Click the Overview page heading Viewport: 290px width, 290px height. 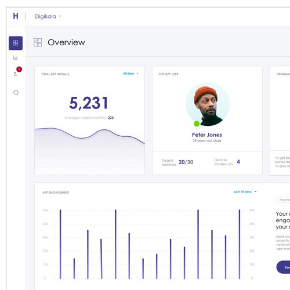click(x=66, y=42)
